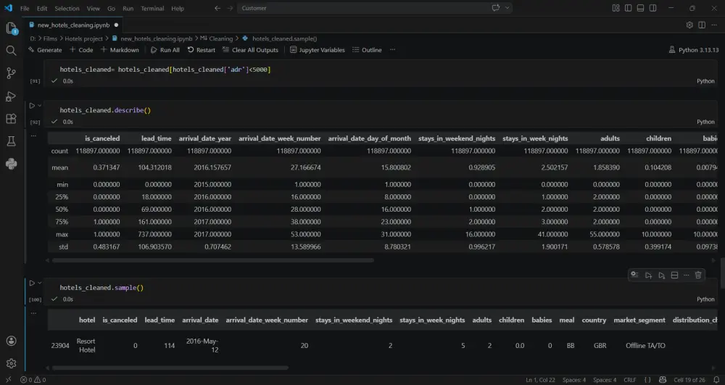
Task: Open the Extensions view
Action: [11, 119]
